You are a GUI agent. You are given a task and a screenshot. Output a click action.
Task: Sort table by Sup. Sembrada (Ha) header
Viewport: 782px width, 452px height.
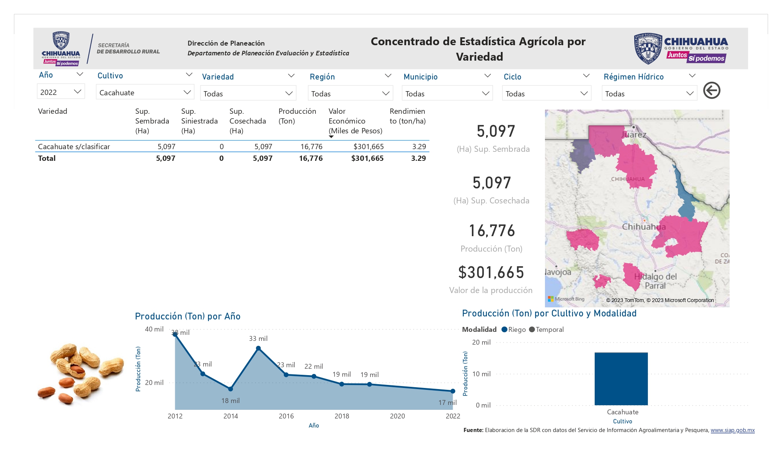pos(152,121)
